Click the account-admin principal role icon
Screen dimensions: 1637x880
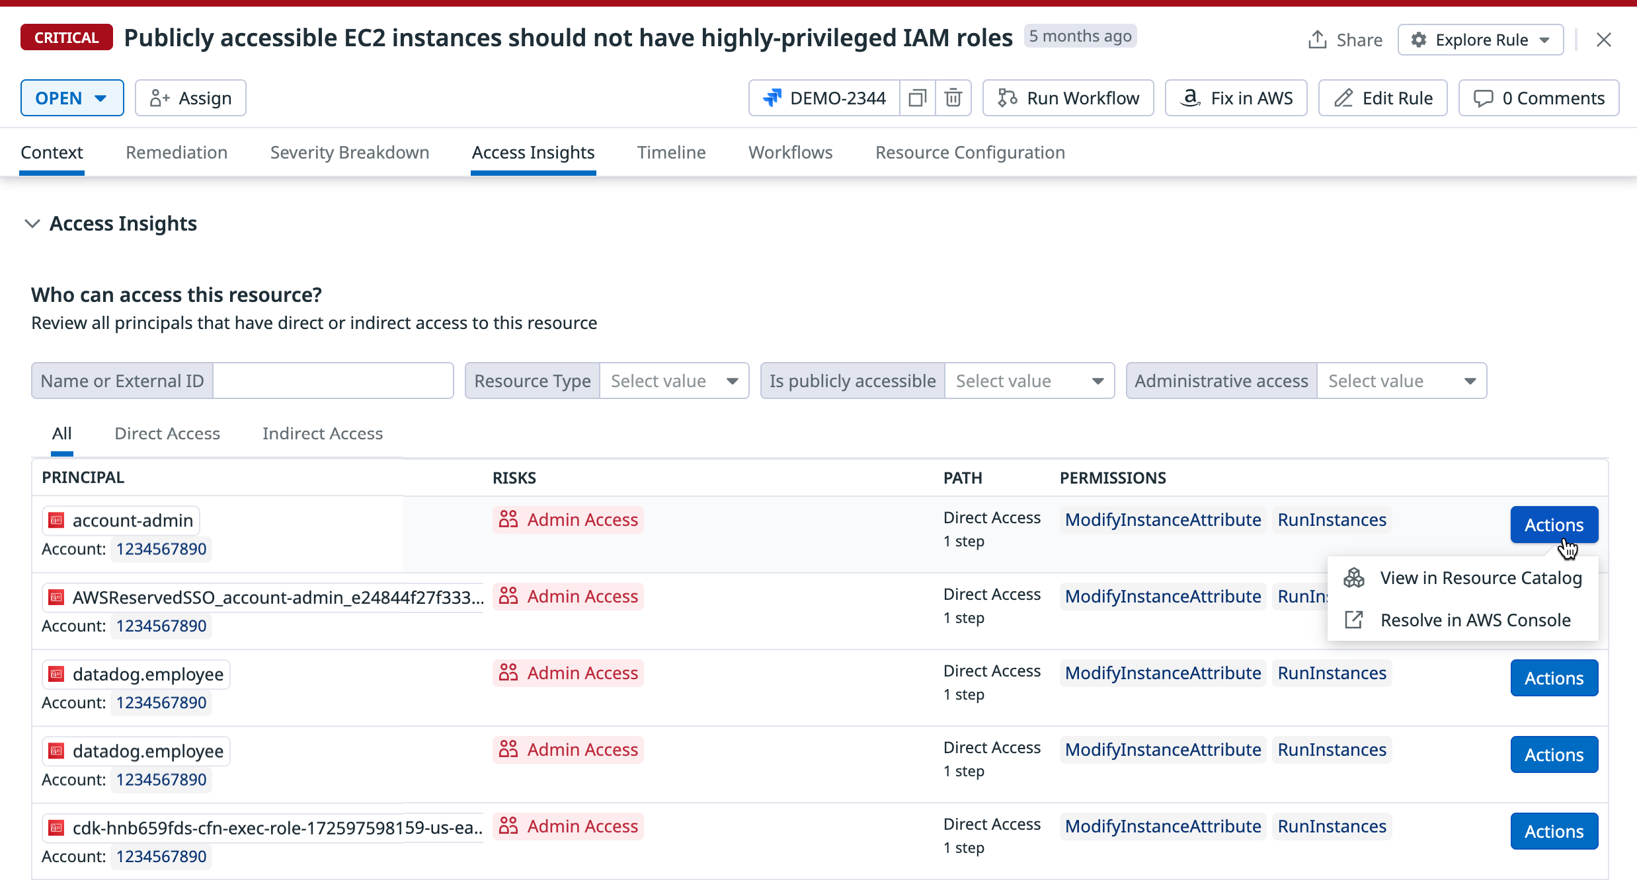pos(57,521)
